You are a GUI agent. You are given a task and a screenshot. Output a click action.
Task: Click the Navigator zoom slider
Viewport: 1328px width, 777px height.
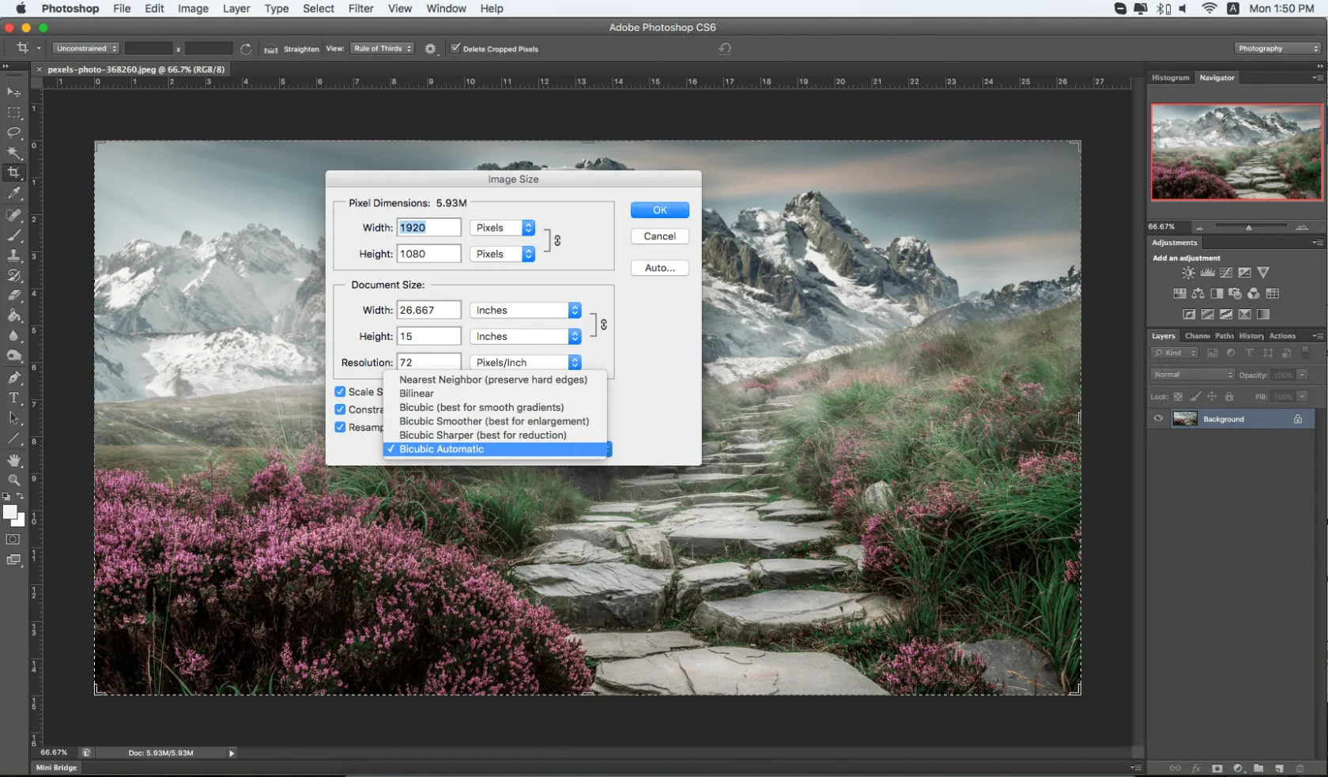coord(1249,228)
